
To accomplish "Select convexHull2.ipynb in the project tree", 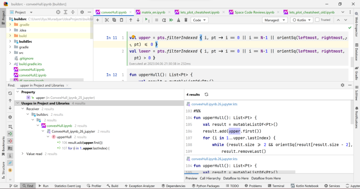I will pos(33,75).
